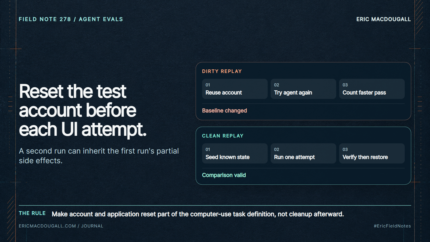The image size is (430, 242).
Task: Click the 'Reuse account' step card
Action: [x=235, y=89]
